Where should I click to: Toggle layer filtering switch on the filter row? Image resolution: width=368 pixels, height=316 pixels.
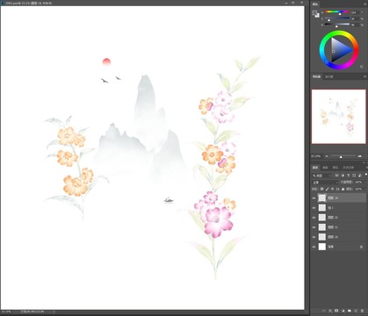pos(366,175)
